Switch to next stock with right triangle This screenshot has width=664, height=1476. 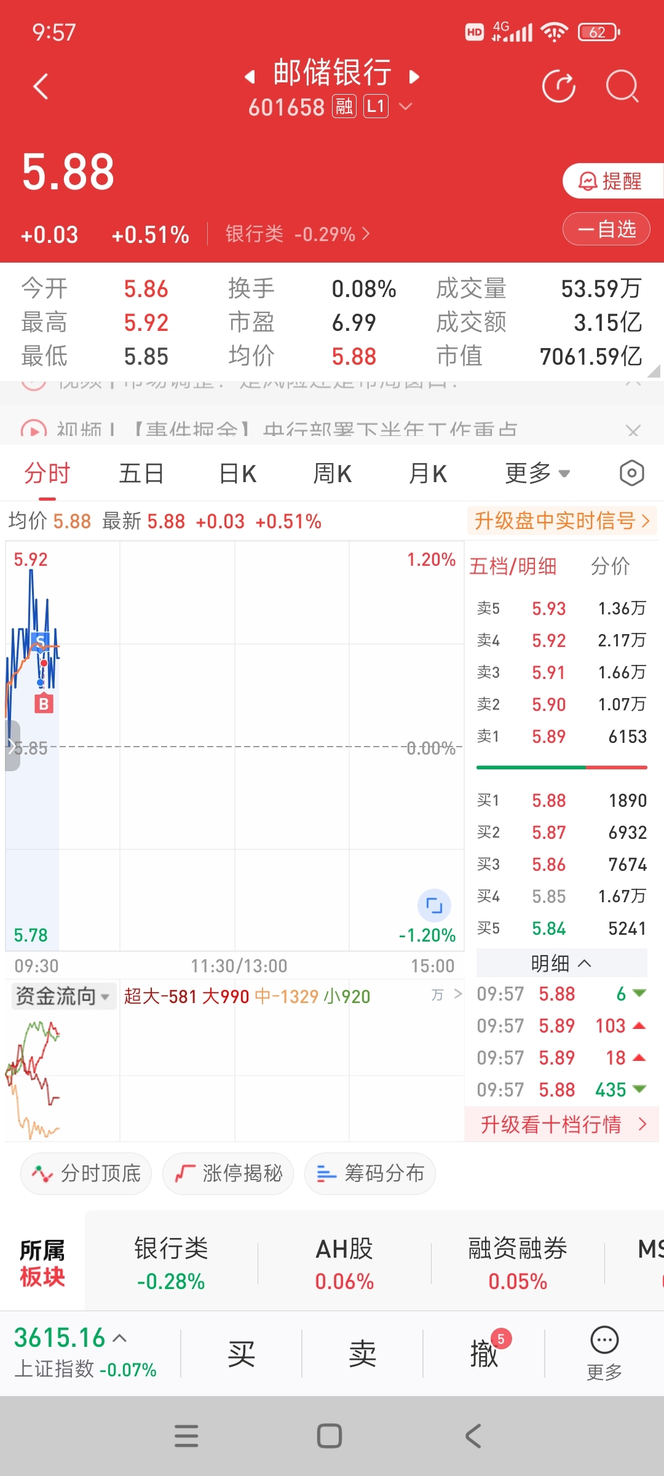(x=414, y=76)
